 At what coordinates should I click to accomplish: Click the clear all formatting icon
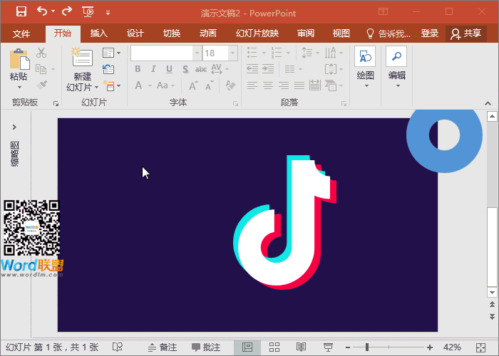pyautogui.click(x=230, y=85)
